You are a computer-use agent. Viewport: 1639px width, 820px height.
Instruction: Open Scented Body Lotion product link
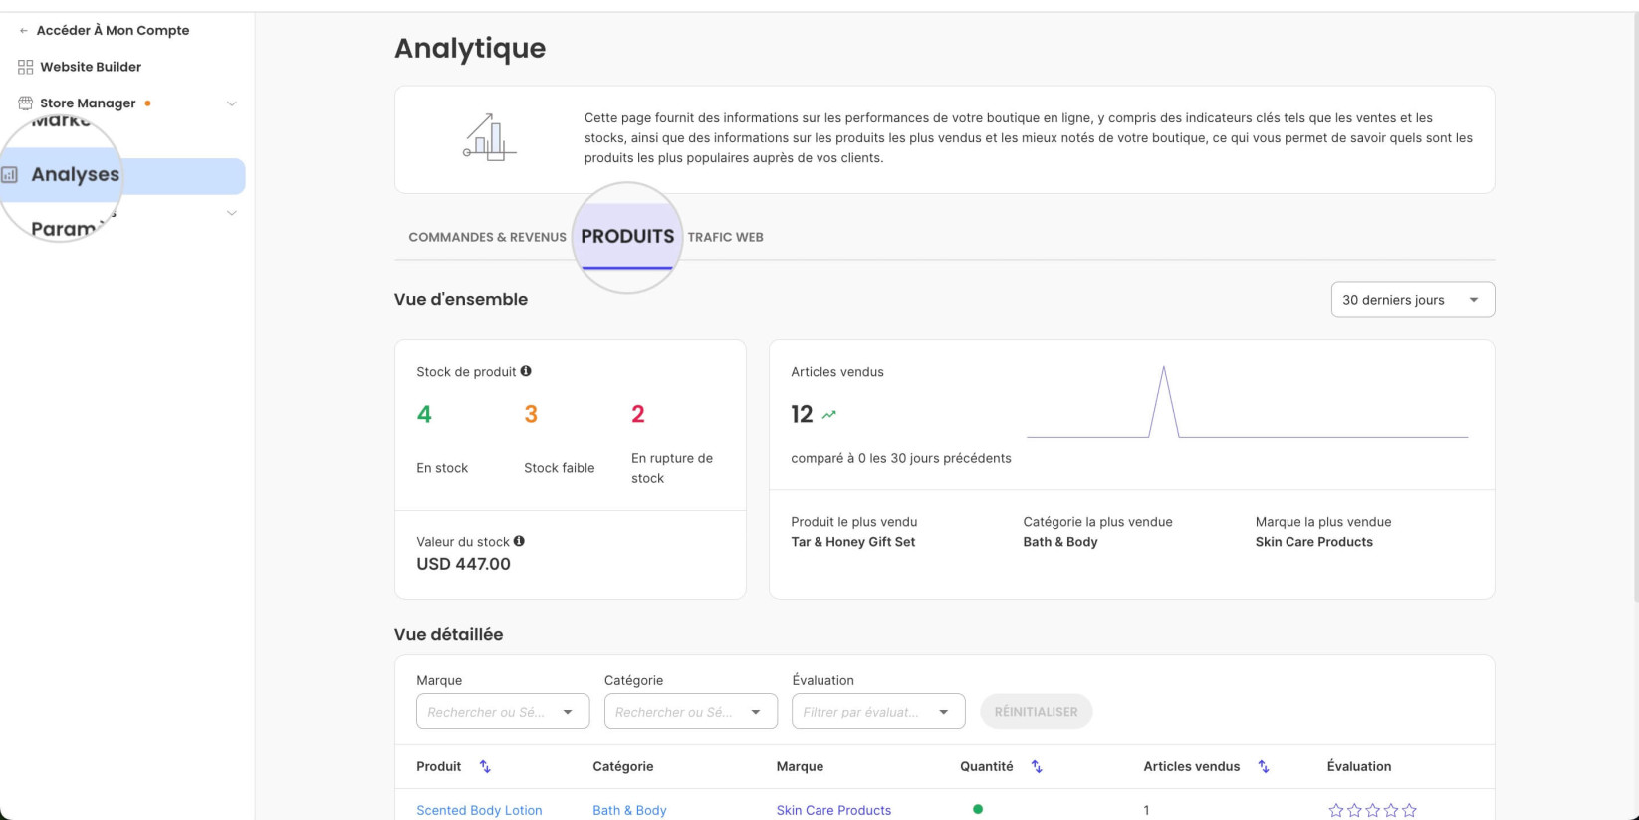(479, 810)
